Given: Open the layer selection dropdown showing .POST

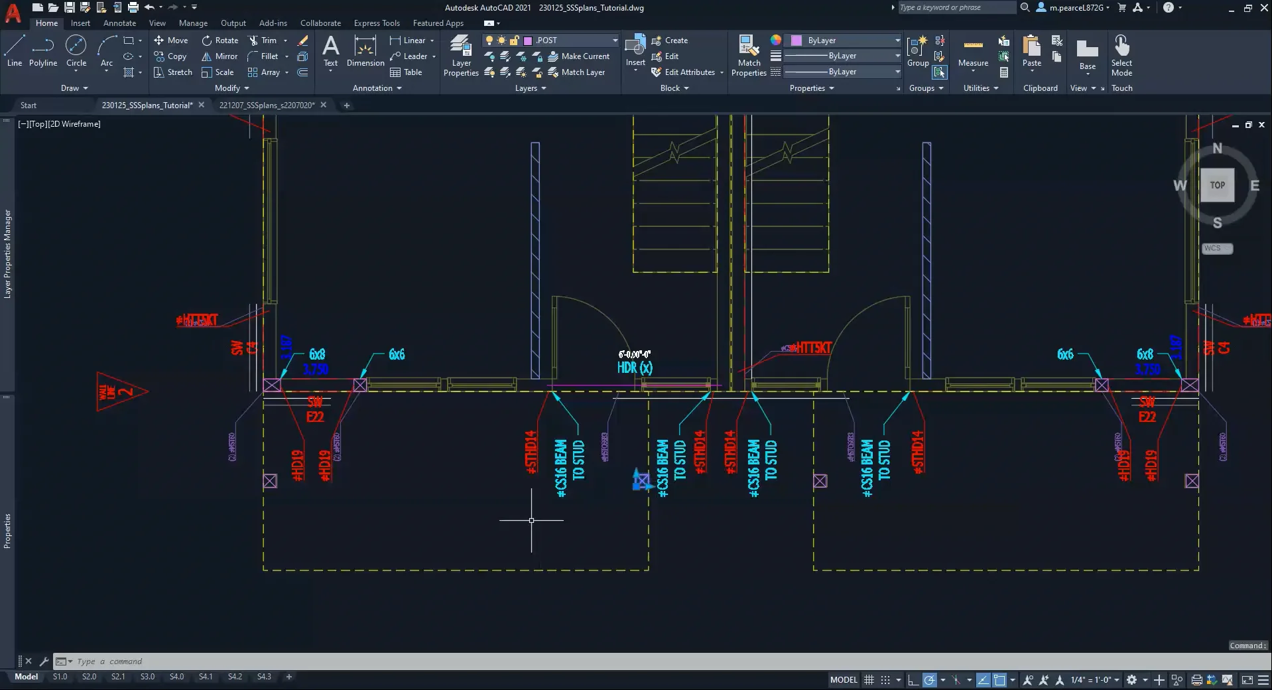Looking at the screenshot, I should (615, 40).
